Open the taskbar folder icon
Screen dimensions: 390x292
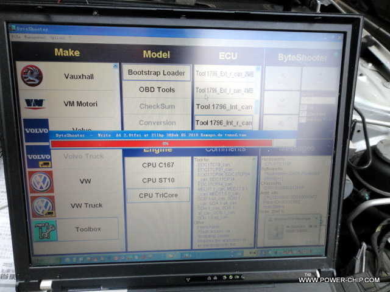[x=171, y=255]
